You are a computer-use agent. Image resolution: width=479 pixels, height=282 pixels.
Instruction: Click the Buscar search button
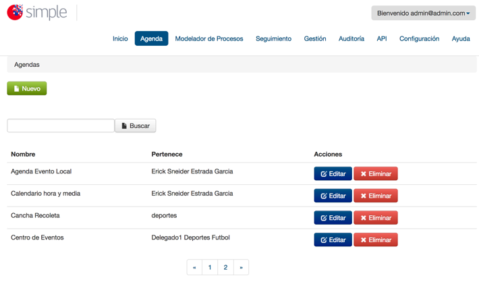(x=136, y=125)
